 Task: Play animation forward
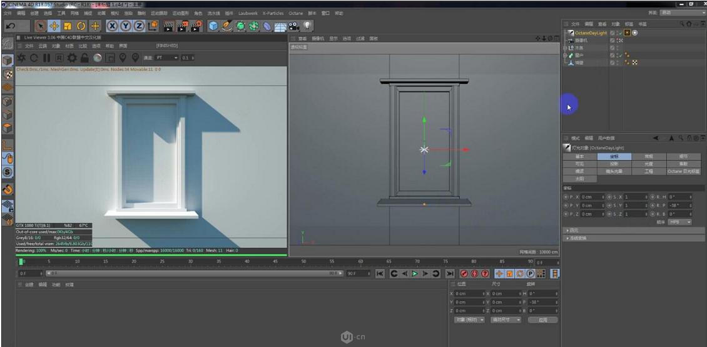[x=414, y=274]
